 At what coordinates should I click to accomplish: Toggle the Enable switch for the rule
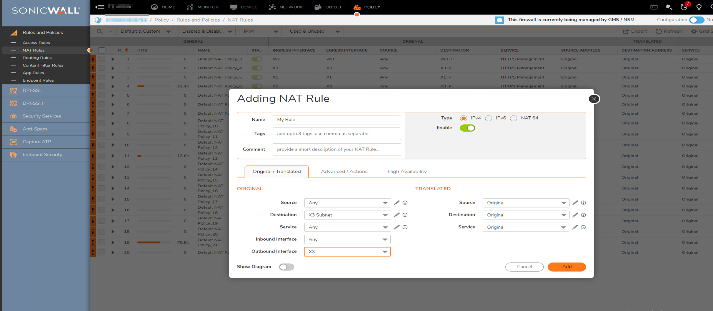coord(468,128)
